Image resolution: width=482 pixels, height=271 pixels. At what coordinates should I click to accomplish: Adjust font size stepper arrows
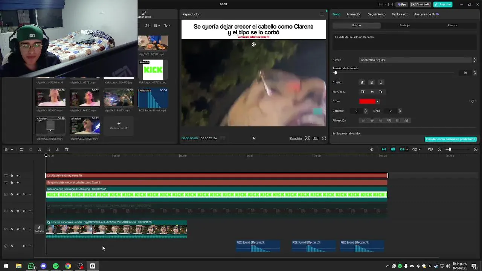474,73
